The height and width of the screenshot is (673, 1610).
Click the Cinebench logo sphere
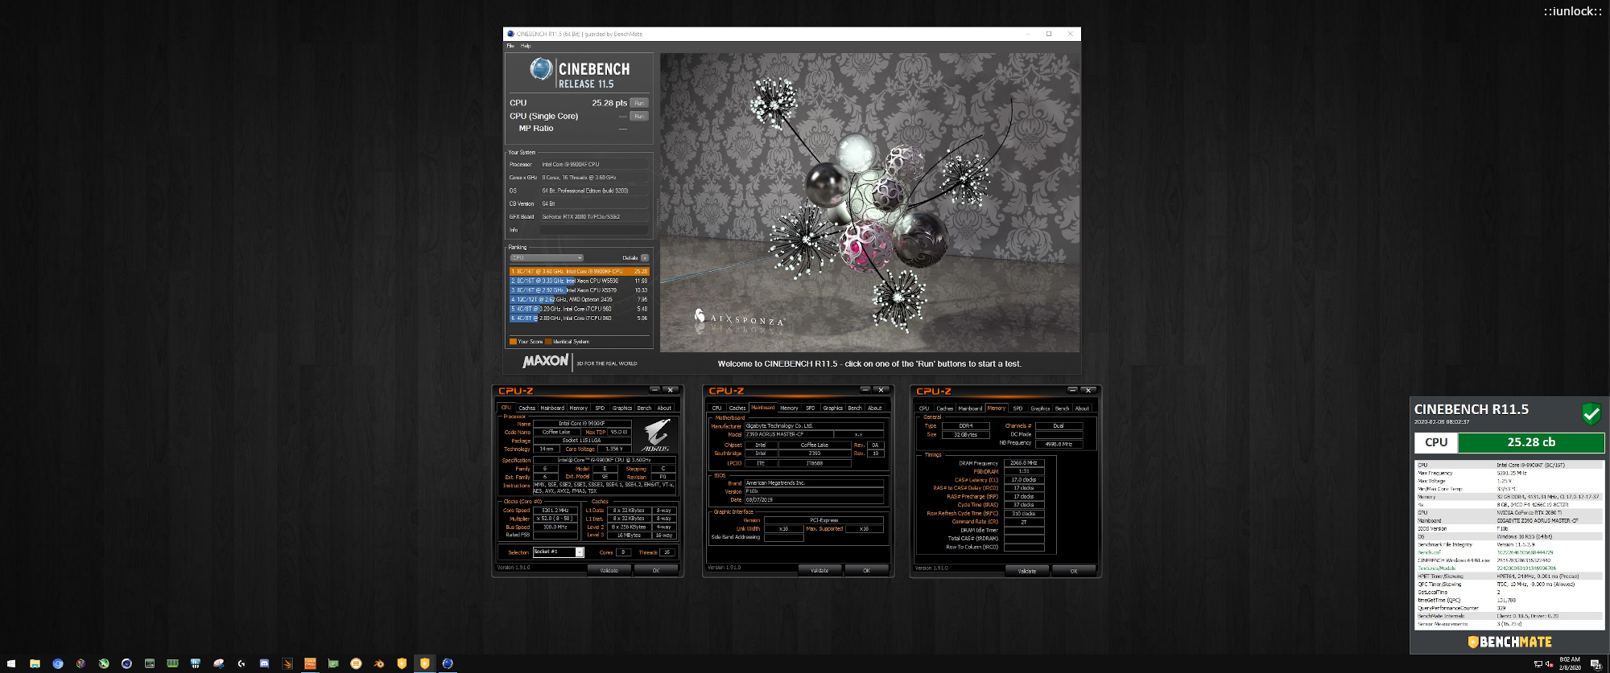541,69
